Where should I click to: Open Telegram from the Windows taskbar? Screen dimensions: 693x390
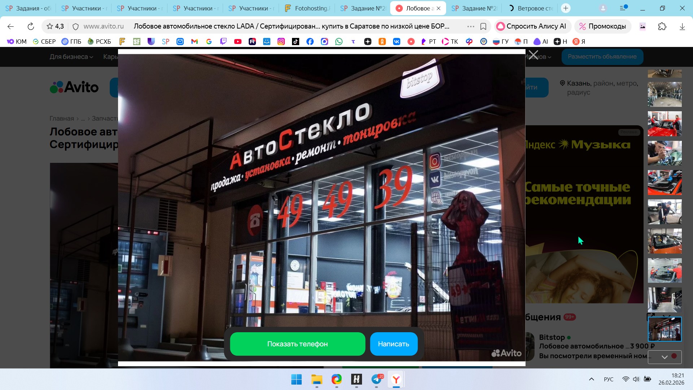376,379
